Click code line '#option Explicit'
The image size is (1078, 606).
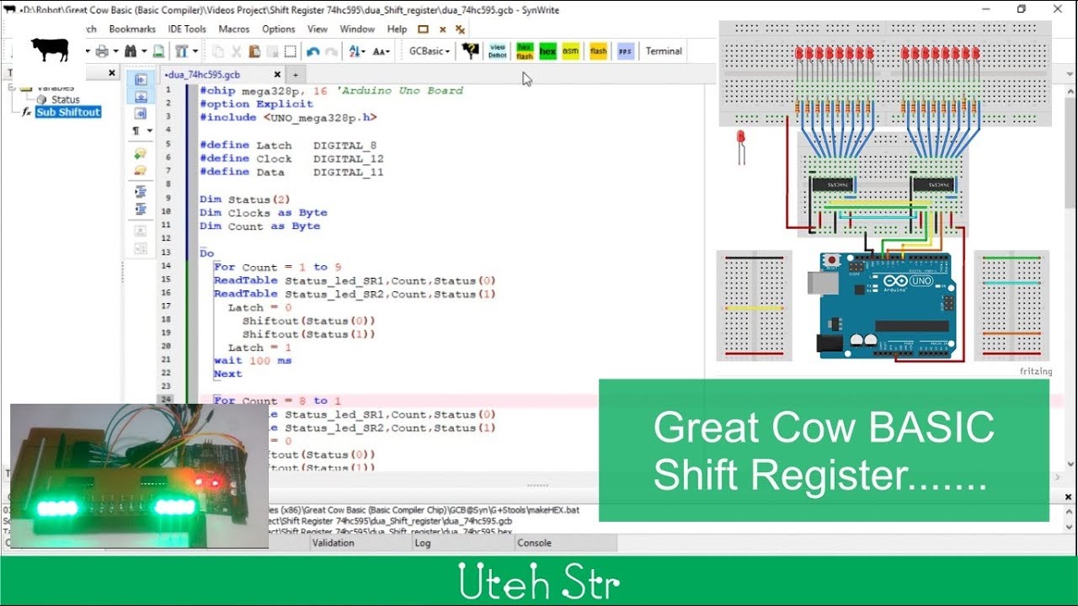click(x=256, y=104)
